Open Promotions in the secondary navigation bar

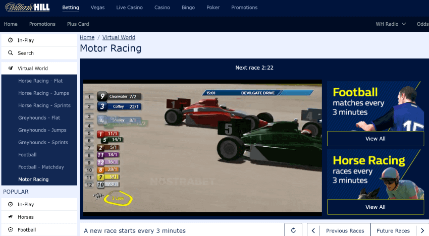(42, 24)
